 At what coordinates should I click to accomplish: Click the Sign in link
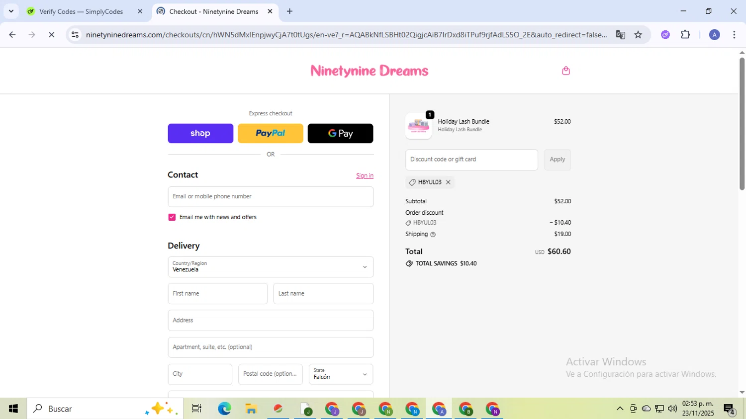(x=365, y=176)
